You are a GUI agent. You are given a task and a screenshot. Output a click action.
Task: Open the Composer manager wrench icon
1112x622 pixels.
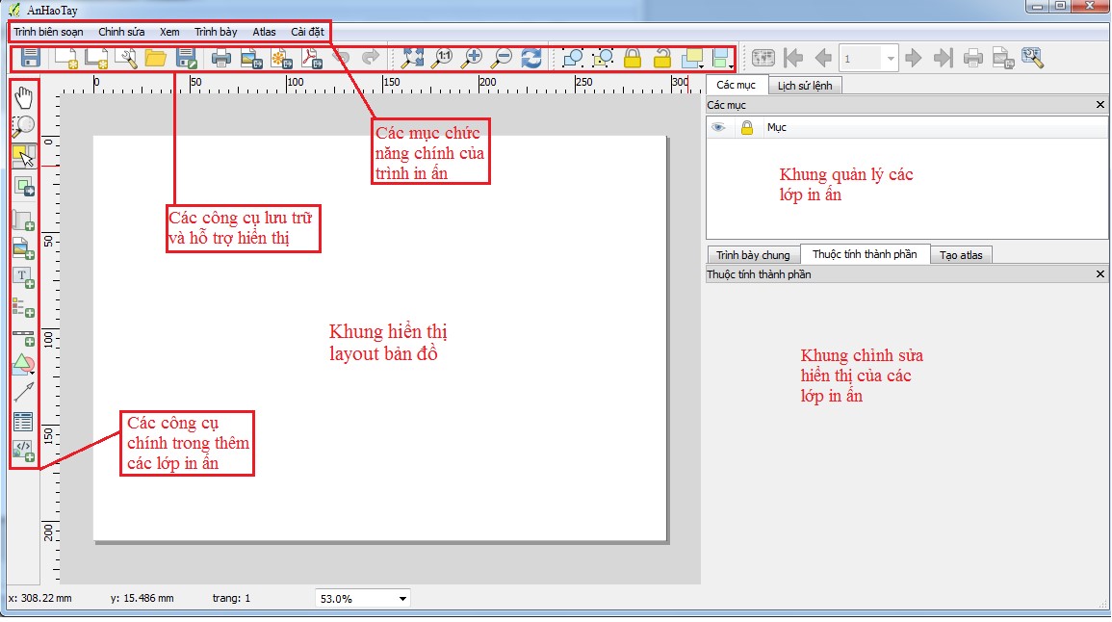pos(125,58)
